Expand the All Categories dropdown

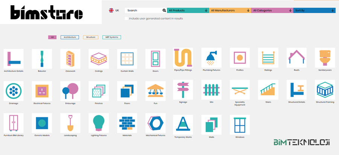272,11
